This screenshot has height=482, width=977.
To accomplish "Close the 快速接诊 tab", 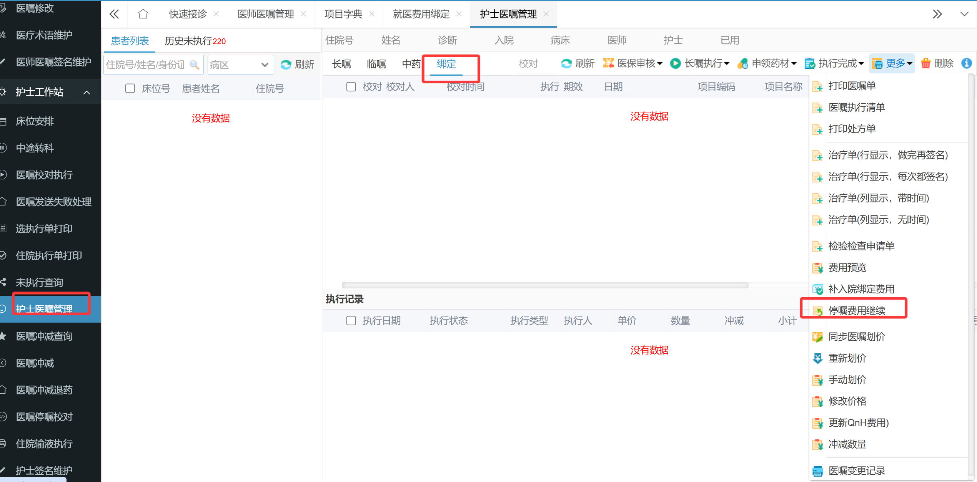I will tap(216, 14).
